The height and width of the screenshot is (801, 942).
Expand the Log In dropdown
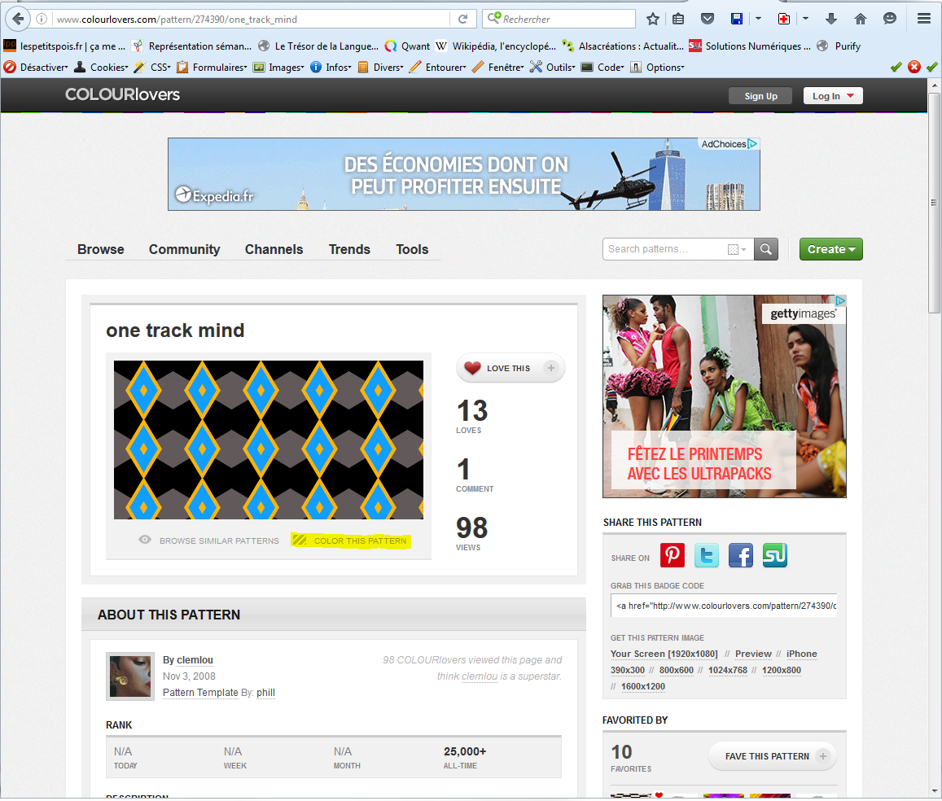(x=832, y=96)
